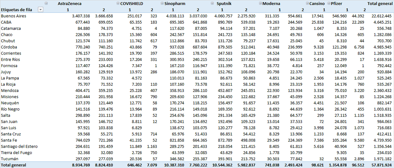Select the Santiago del Estero row label

coord(19,146)
